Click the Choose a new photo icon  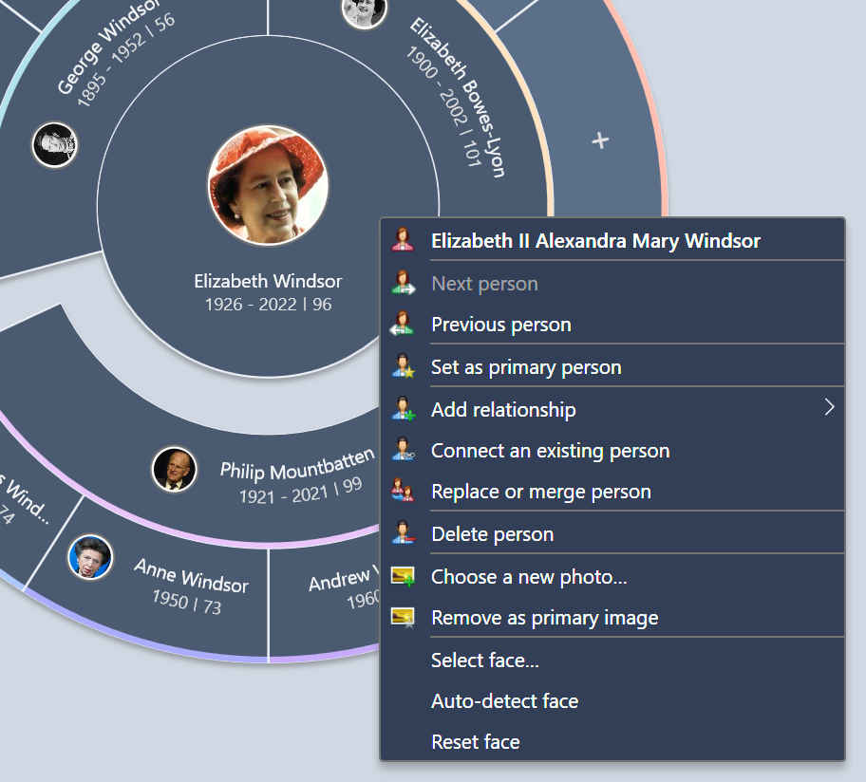(403, 577)
